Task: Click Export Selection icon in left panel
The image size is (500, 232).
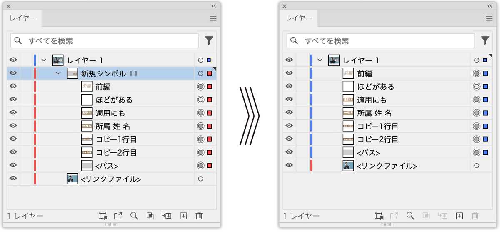Action: click(x=118, y=216)
